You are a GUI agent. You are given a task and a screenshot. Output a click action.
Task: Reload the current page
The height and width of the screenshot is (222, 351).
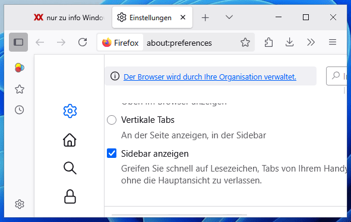tap(83, 42)
